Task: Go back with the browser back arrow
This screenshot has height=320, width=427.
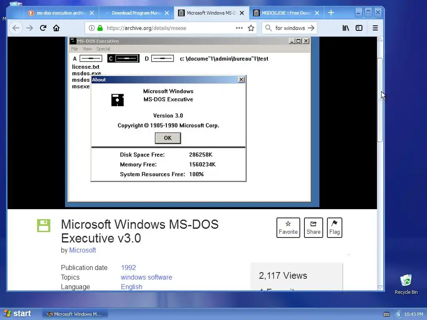Action: 16,28
